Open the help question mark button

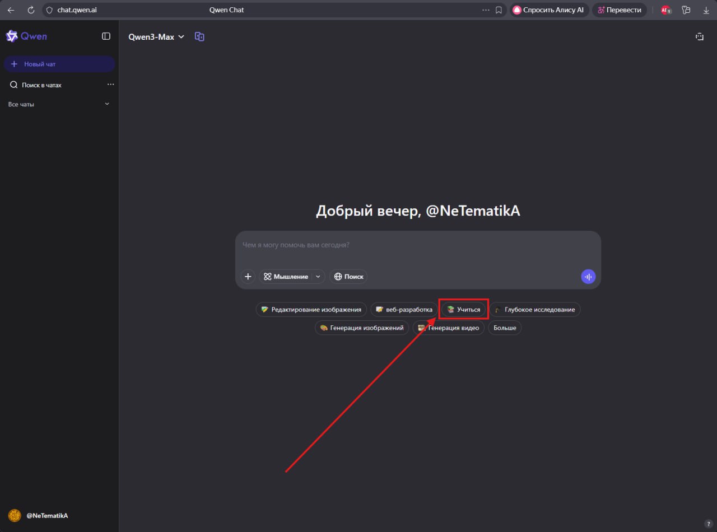709,524
